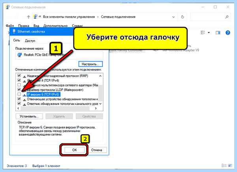Click the TCP/IPv6 network component icon
This screenshot has width=237, height=172.
24,95
